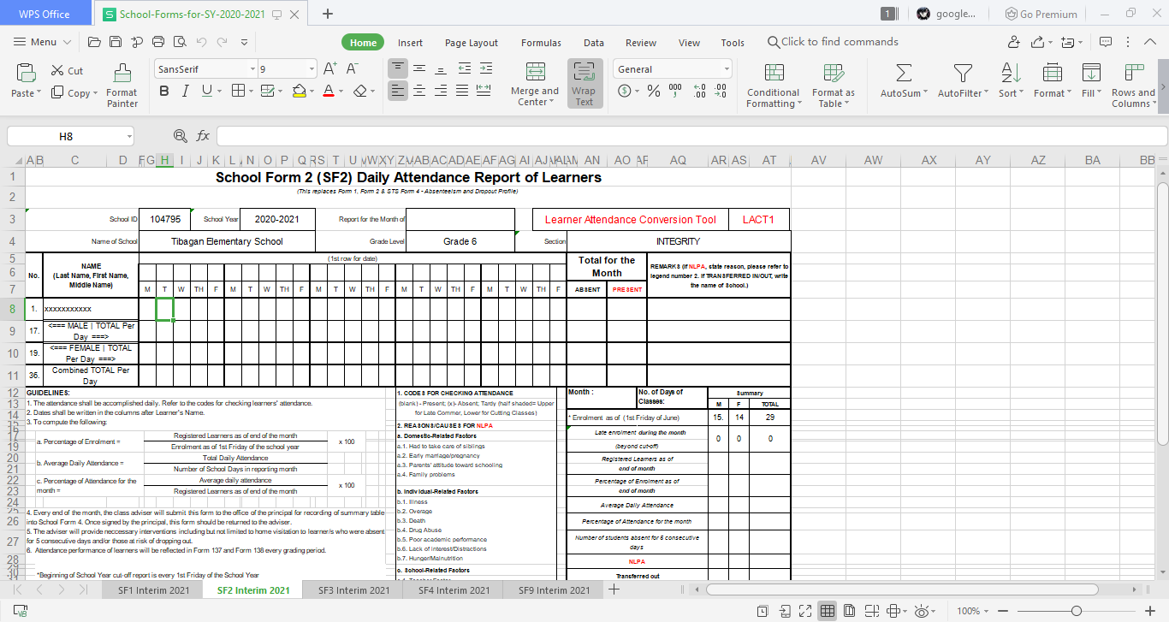Click the AutoSum sigma icon

(x=903, y=73)
